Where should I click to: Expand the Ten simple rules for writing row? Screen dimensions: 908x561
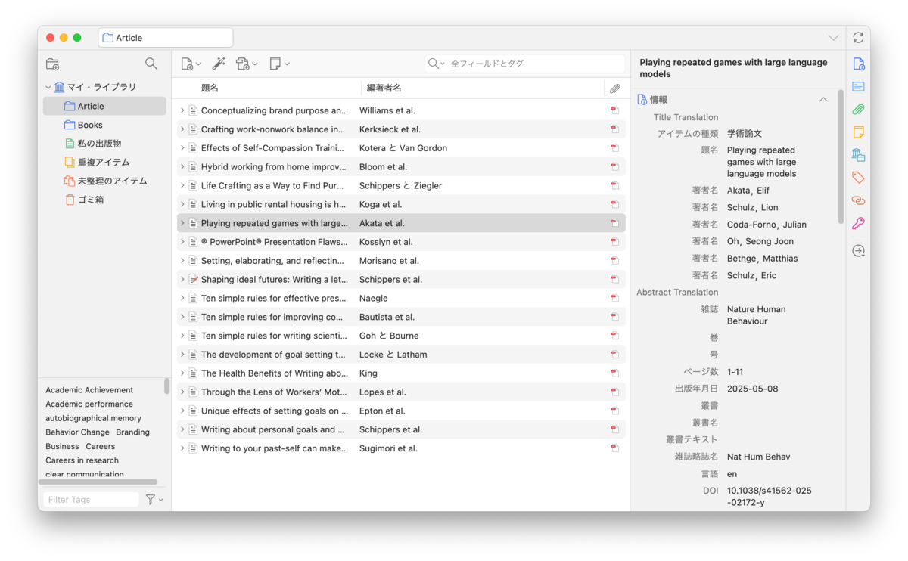[x=182, y=336]
